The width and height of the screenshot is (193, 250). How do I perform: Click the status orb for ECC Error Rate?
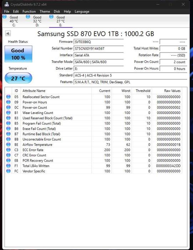coord(9,150)
